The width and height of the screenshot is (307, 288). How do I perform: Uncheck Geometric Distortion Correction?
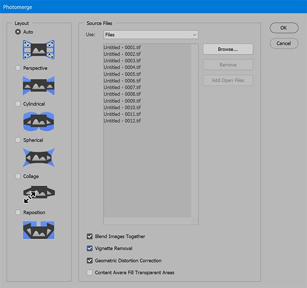tap(90, 261)
